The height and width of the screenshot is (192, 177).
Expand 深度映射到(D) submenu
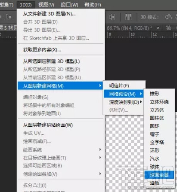tap(124, 102)
